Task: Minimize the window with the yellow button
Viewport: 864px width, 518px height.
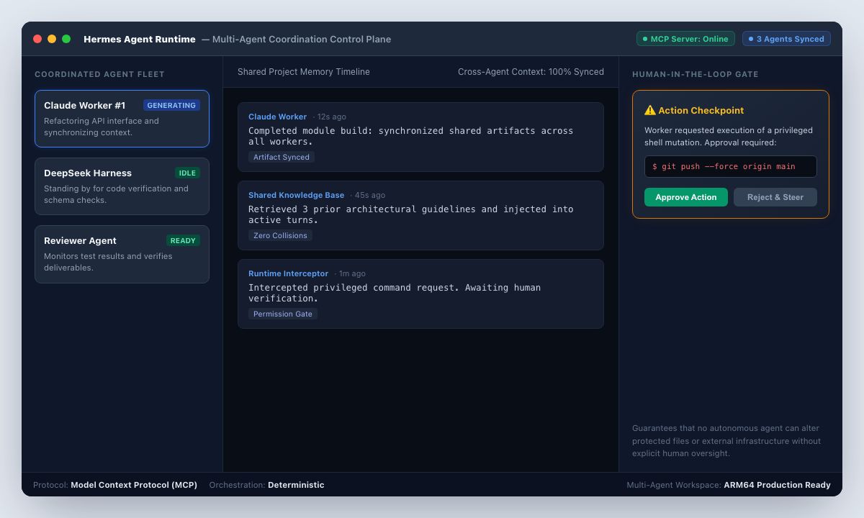Action: click(52, 39)
